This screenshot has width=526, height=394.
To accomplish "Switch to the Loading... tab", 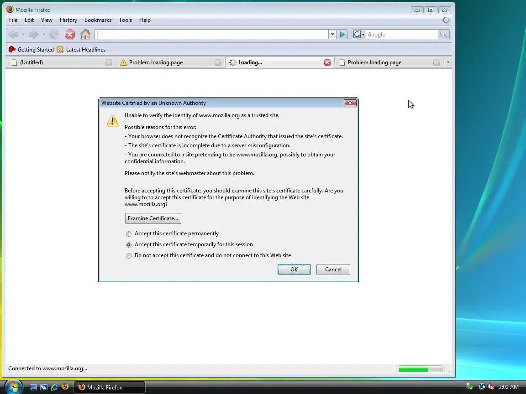I will click(x=279, y=62).
